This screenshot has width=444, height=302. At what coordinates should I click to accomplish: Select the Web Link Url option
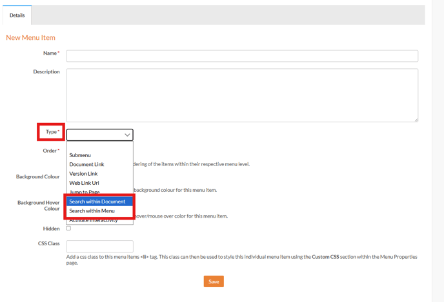(x=84, y=183)
